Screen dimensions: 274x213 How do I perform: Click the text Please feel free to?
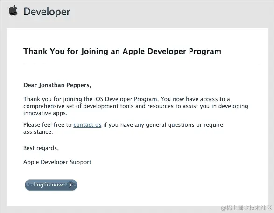click(48, 125)
